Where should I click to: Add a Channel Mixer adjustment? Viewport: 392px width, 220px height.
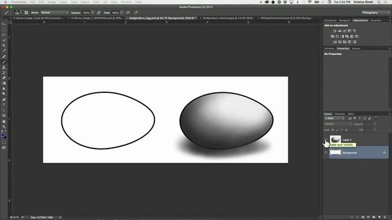pyautogui.click(x=352, y=37)
